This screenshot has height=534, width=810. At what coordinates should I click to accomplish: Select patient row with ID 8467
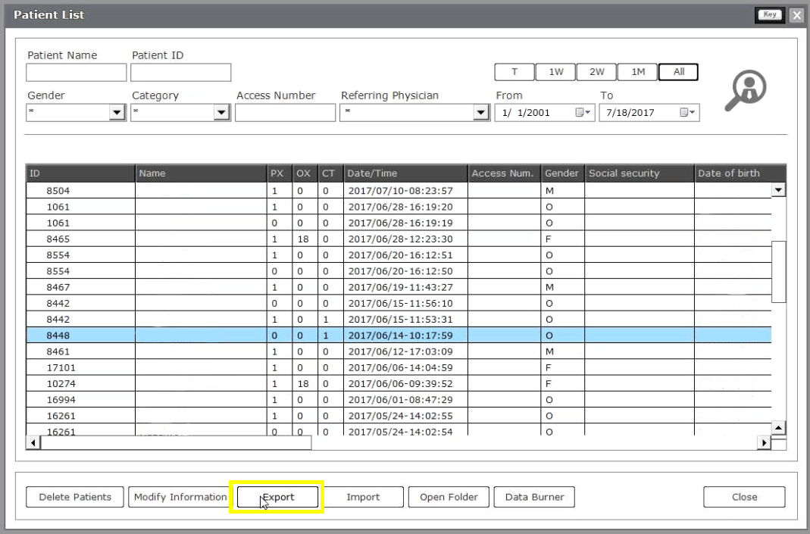(x=58, y=287)
